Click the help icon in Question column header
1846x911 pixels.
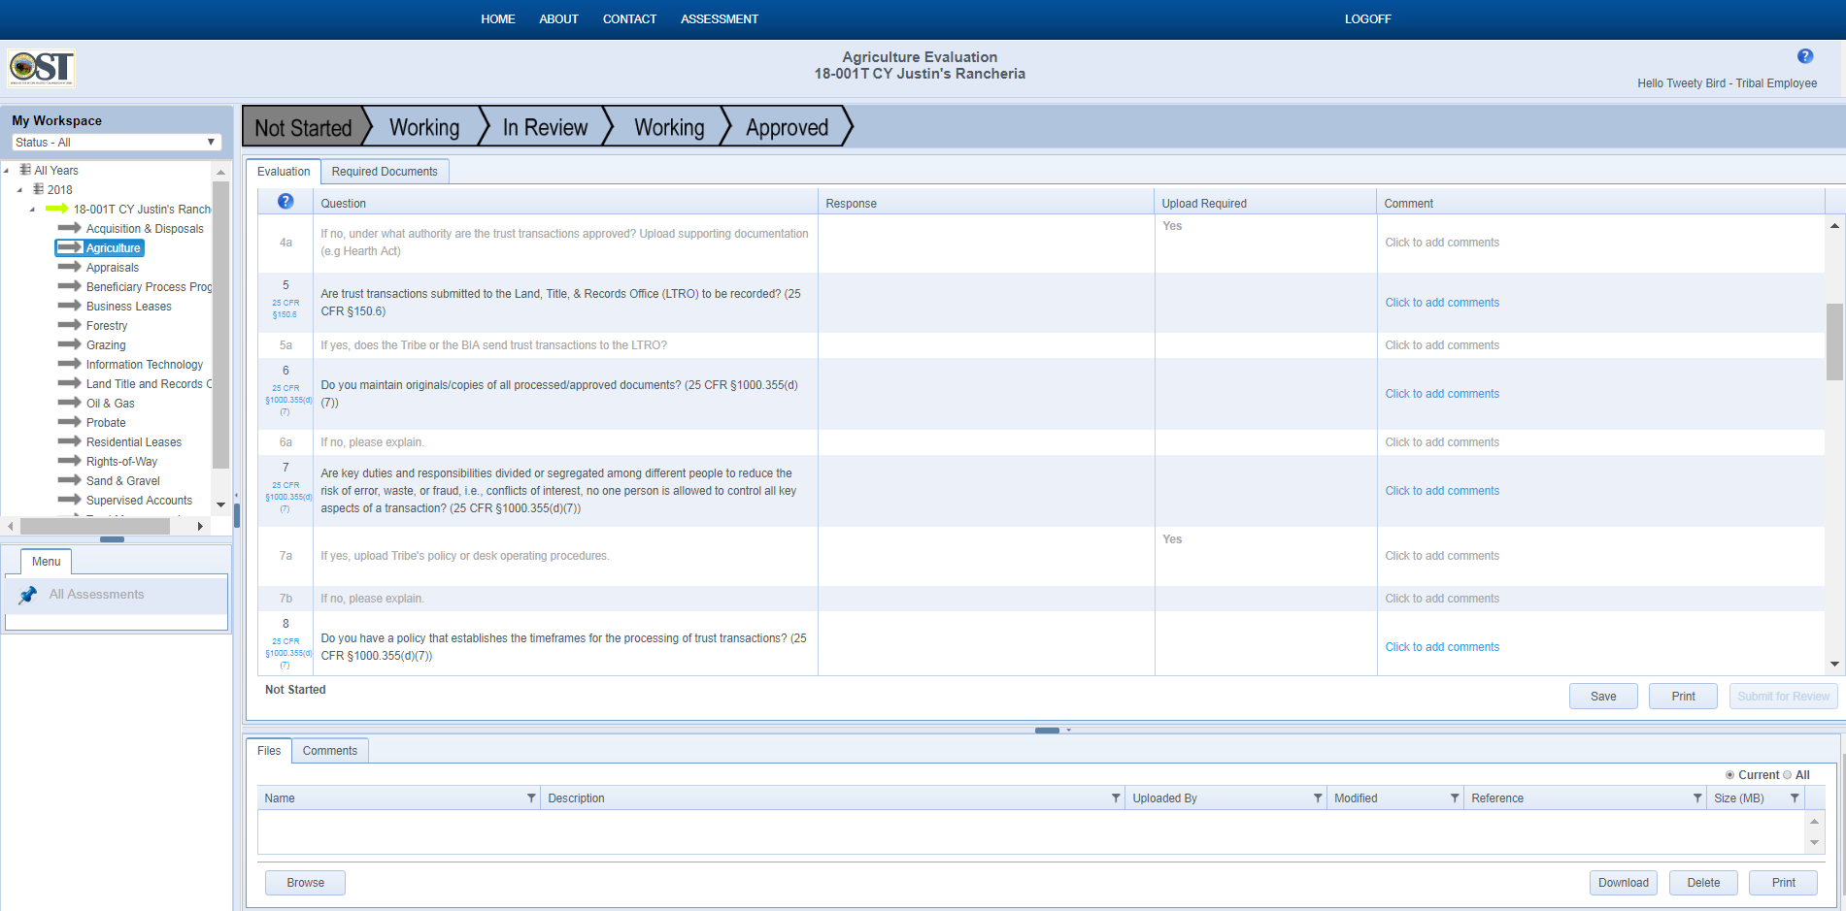(285, 201)
